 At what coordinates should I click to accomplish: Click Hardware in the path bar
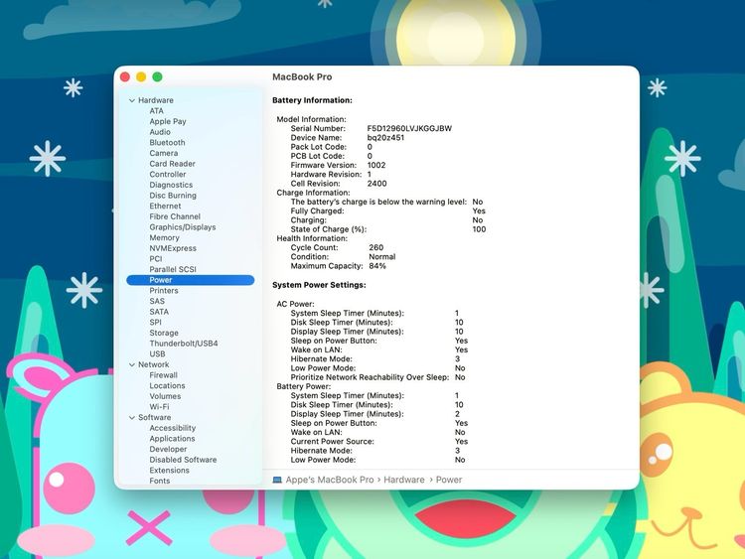[404, 480]
